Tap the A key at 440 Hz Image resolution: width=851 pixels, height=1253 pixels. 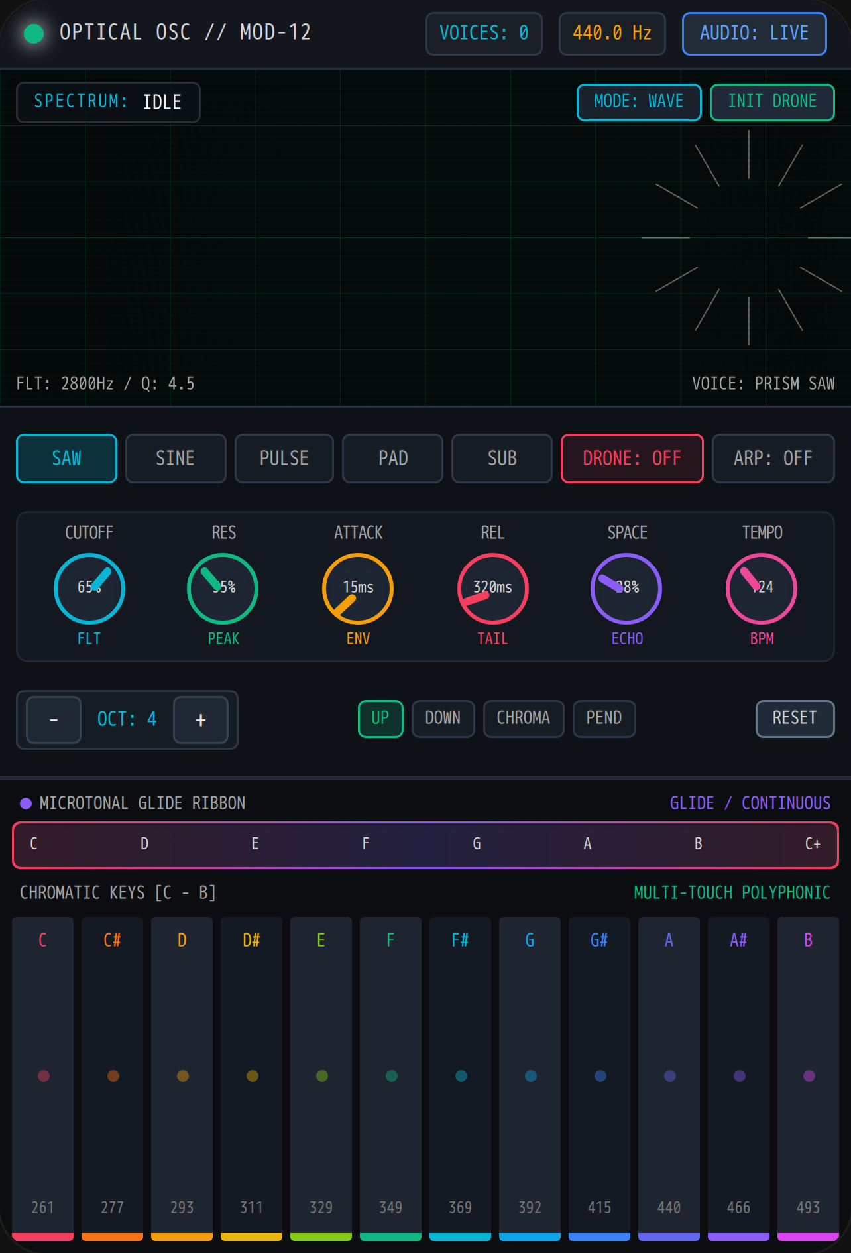(669, 1079)
